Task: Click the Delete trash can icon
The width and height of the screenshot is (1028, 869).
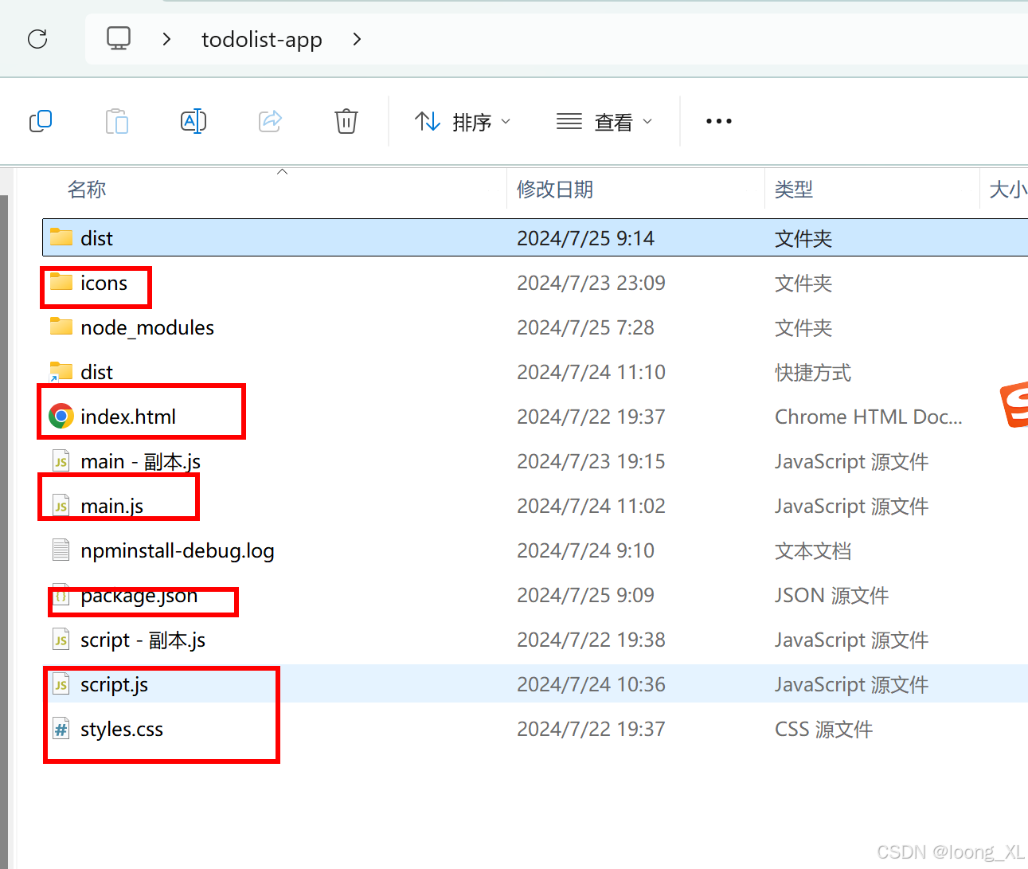Action: (346, 121)
